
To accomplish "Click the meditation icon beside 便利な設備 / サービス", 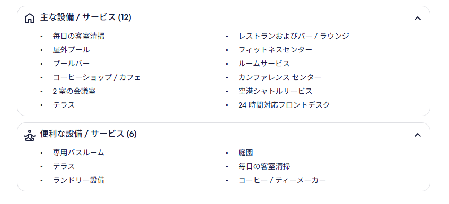I will click(30, 135).
